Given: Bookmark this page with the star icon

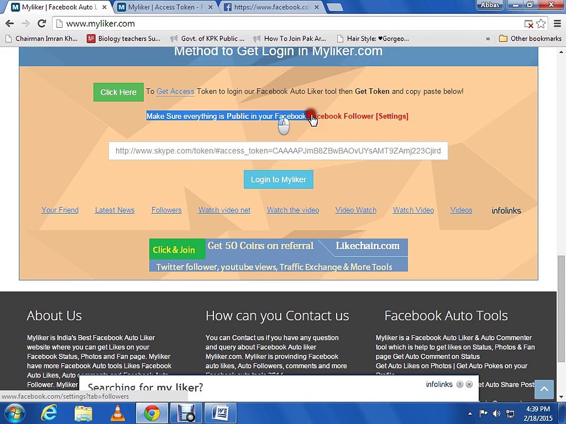Looking at the screenshot, I should click(x=541, y=24).
